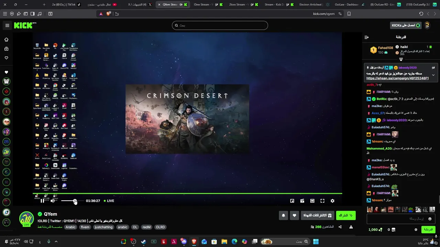Viewport: 440px width, 247px height.
Task: Select the redM tag
Action: 146,227
